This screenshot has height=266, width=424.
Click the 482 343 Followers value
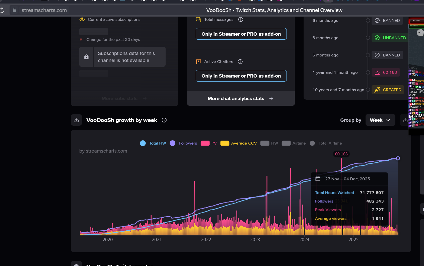[375, 201]
